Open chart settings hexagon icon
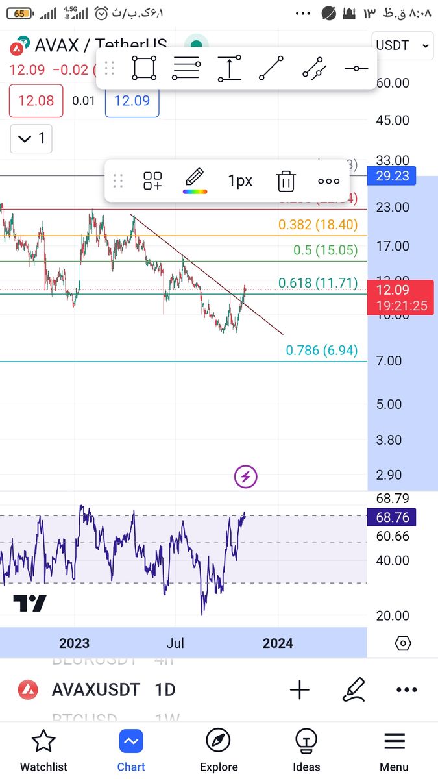438x779 pixels. 403,643
